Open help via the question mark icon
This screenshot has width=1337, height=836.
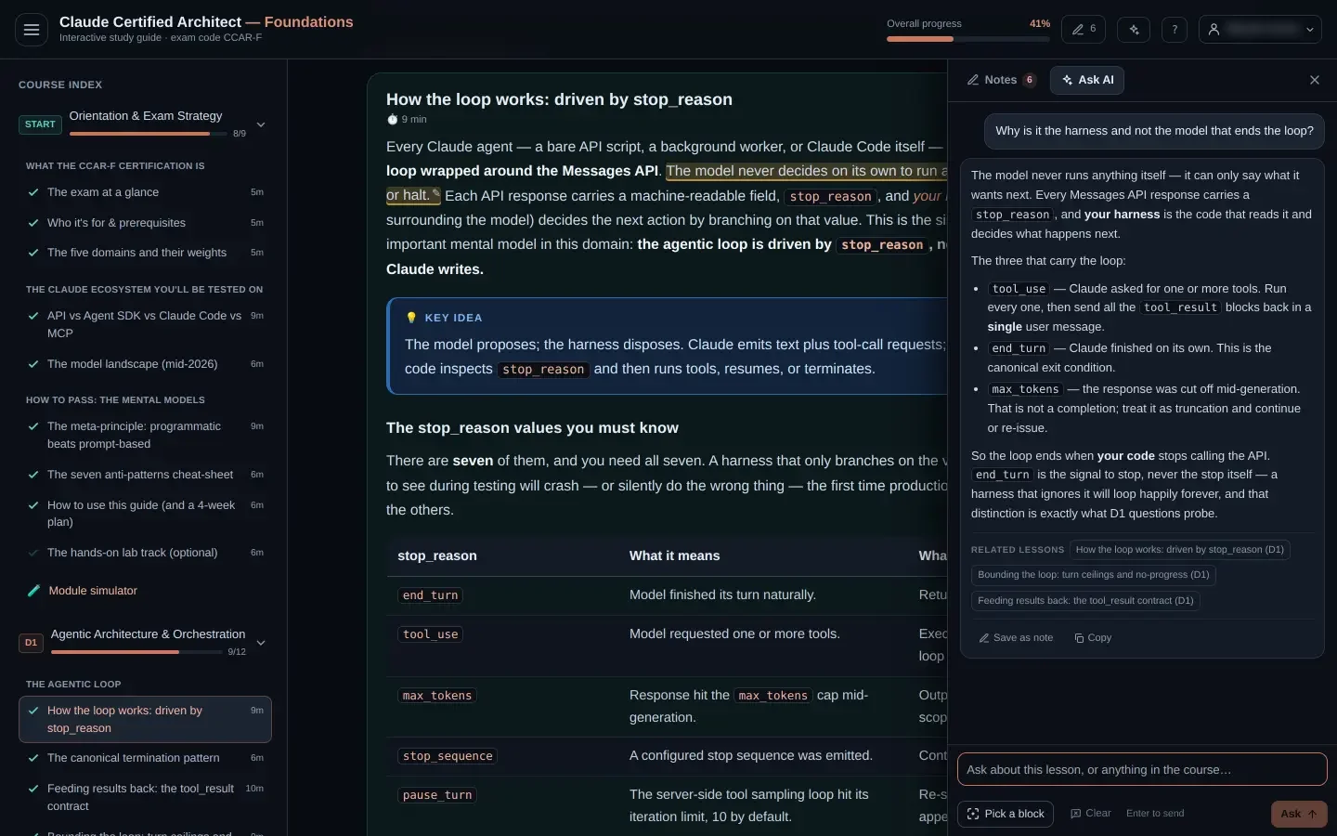pyautogui.click(x=1175, y=30)
